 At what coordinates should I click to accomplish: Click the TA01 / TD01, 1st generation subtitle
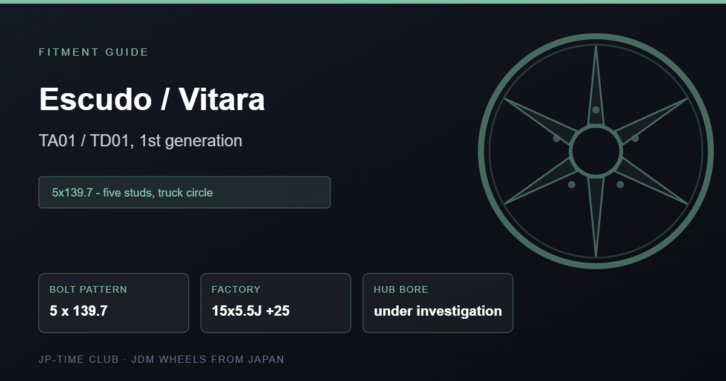[x=140, y=141]
